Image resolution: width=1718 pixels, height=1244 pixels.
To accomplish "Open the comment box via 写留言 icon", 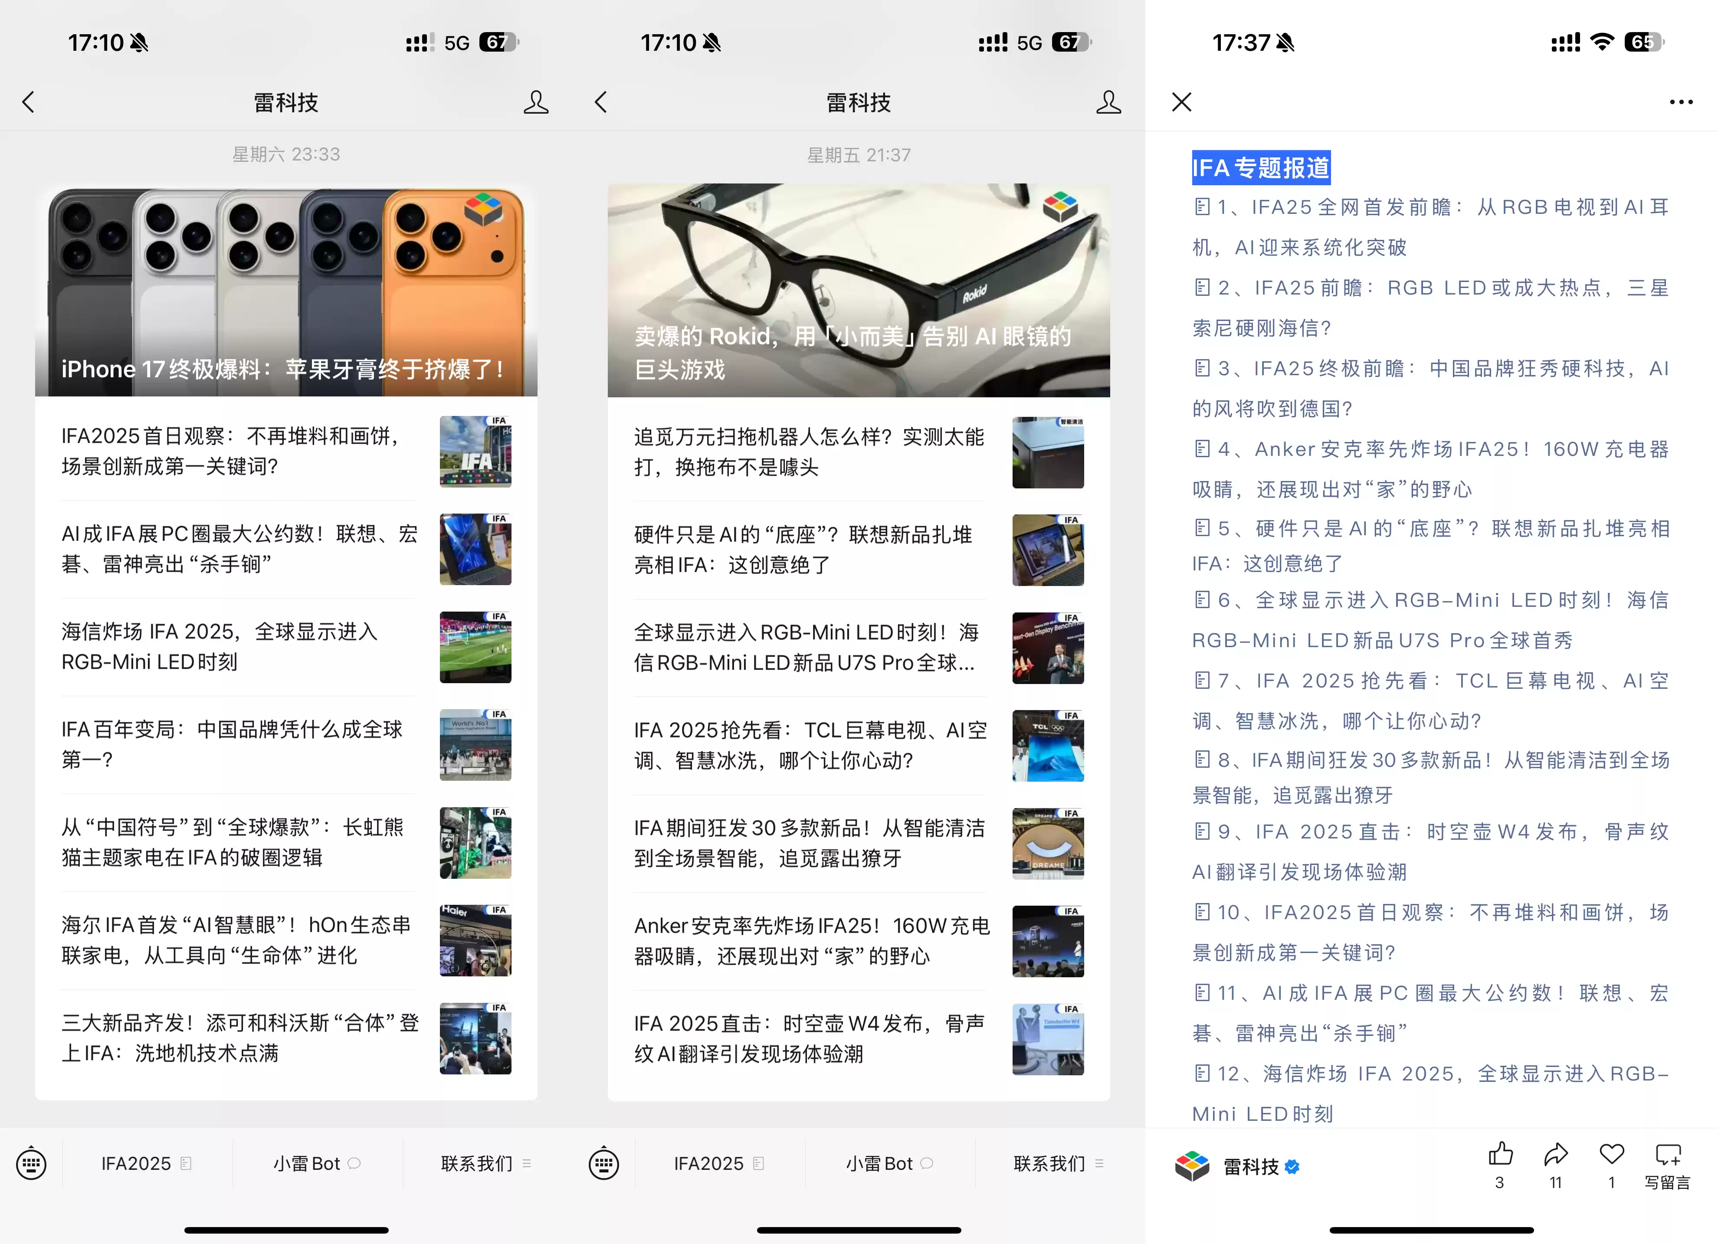I will tap(1668, 1159).
